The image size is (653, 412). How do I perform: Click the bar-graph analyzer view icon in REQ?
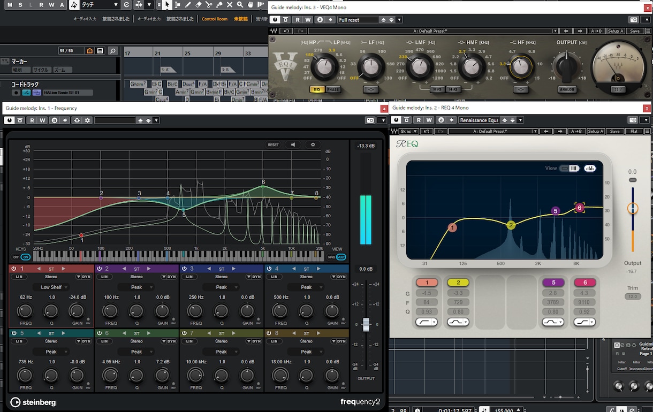point(590,168)
